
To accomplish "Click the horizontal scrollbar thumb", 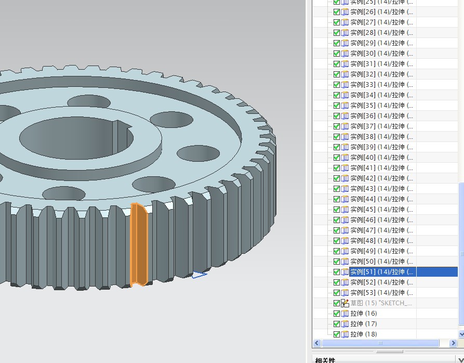I will click(x=380, y=343).
